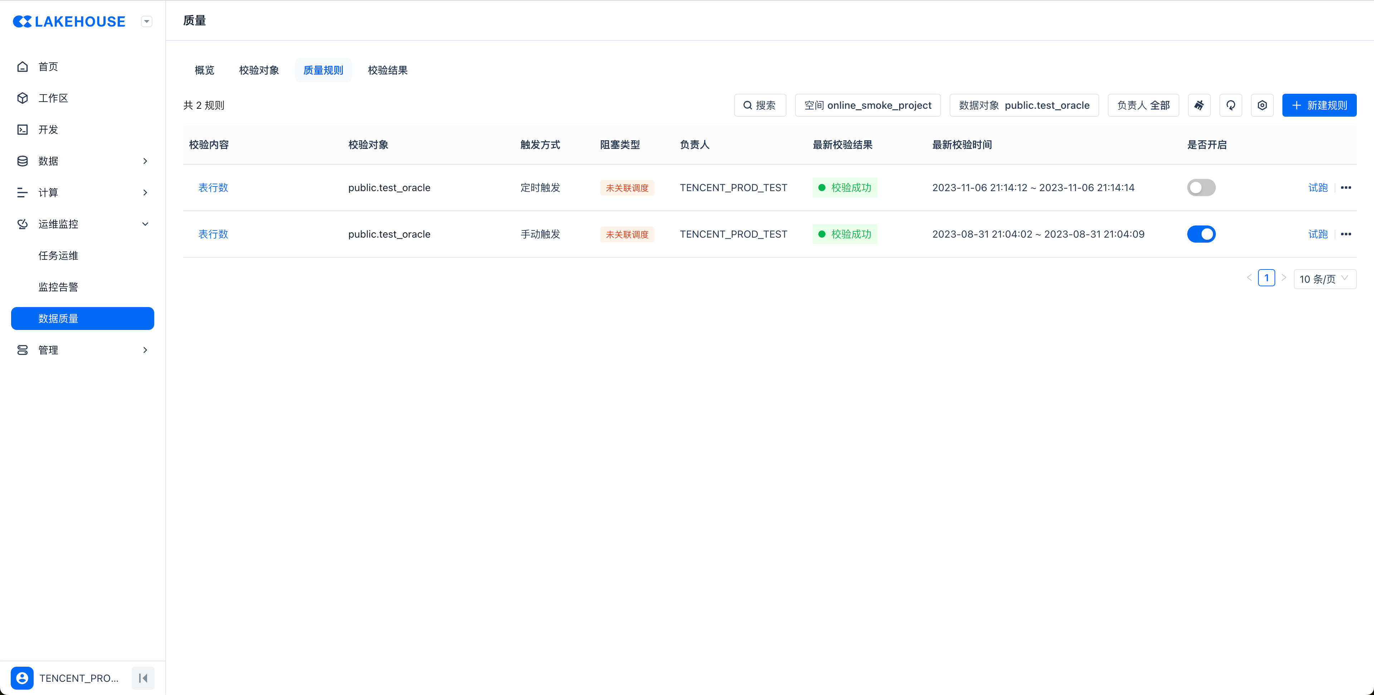The height and width of the screenshot is (695, 1374).
Task: Click the 搜索 search field
Action: tap(760, 105)
